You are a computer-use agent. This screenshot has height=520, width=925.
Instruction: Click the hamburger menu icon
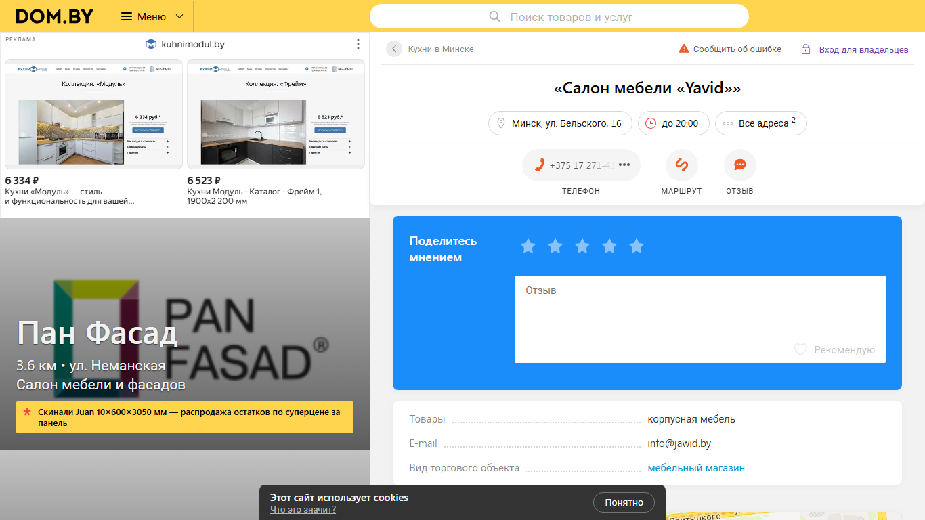(127, 16)
